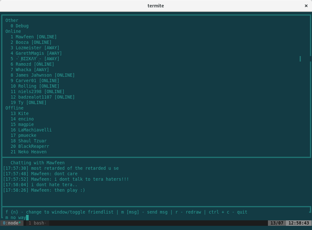This screenshot has width=312, height=230.
Task: Select friend Whacka [AWAY]
Action: pos(30,70)
